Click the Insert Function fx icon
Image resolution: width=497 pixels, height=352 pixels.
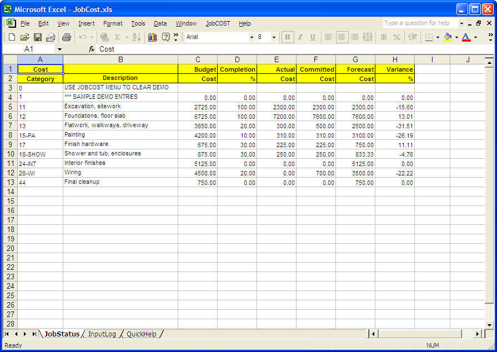[x=92, y=49]
